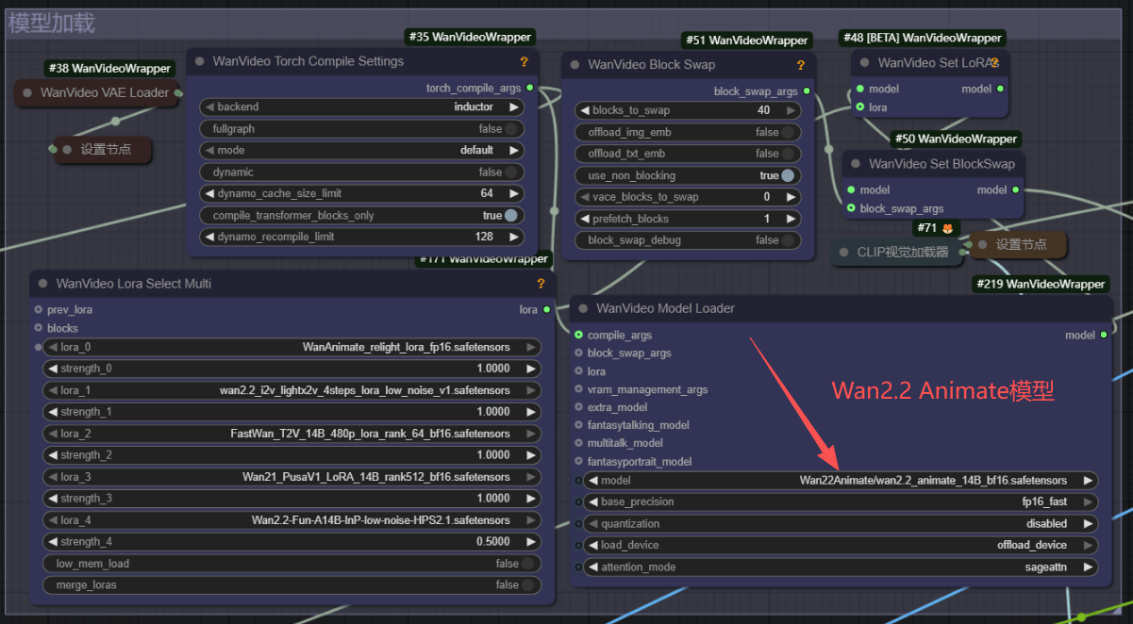Click the #35 WanVideoWrapper badge label
Screen dimensions: 1133x624
[x=470, y=37]
